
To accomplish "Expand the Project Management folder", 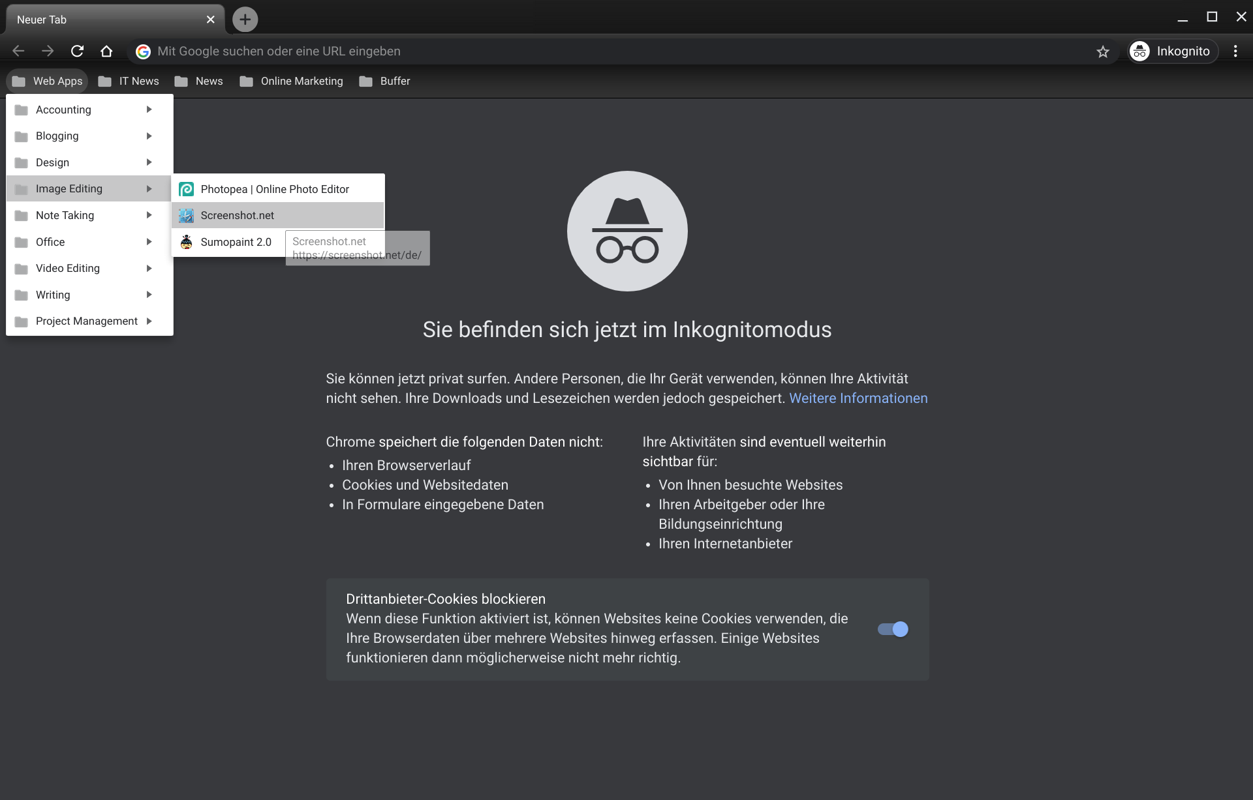I will [89, 321].
